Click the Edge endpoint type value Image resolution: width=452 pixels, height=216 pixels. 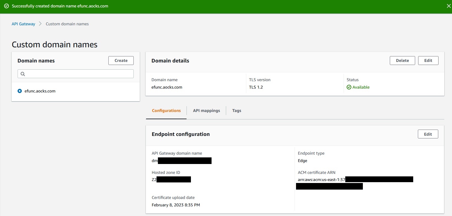[302, 161]
